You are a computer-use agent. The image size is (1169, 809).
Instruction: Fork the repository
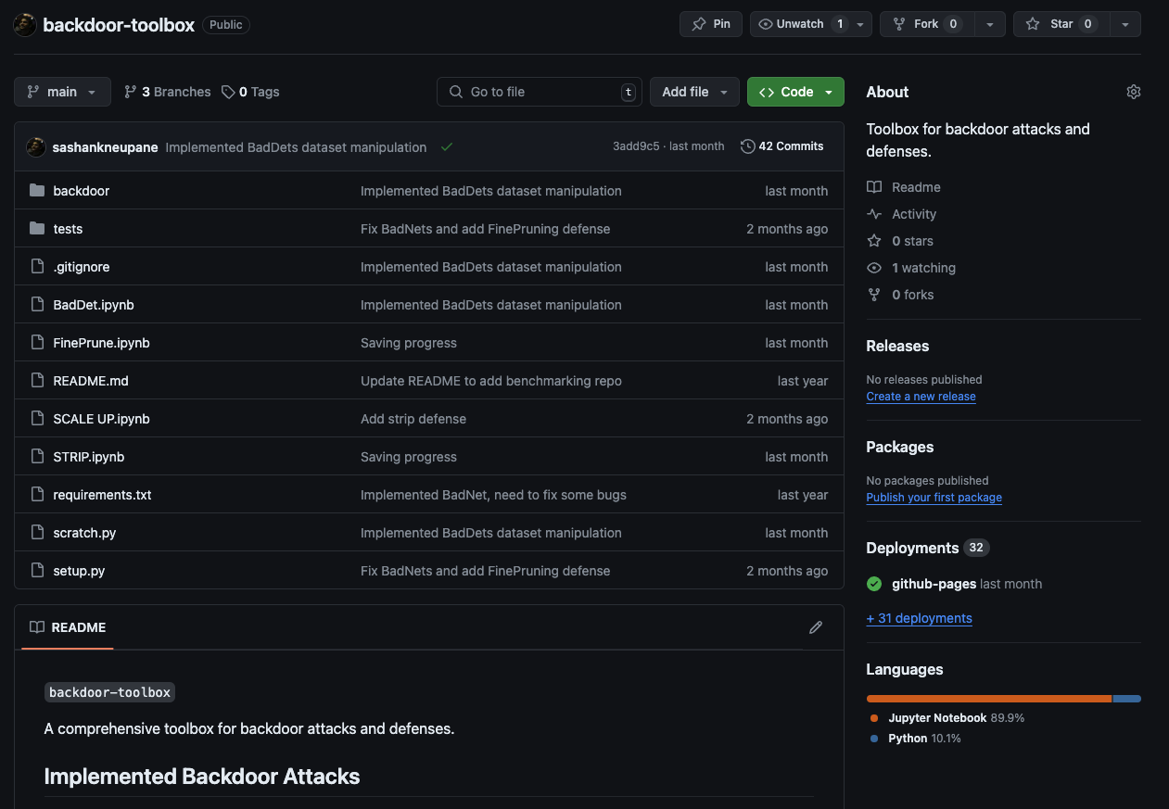(926, 24)
